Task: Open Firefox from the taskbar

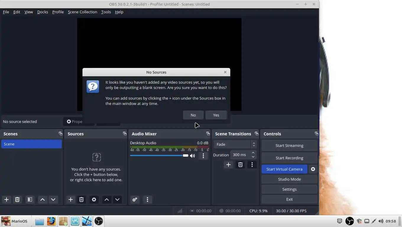Action: point(51,221)
